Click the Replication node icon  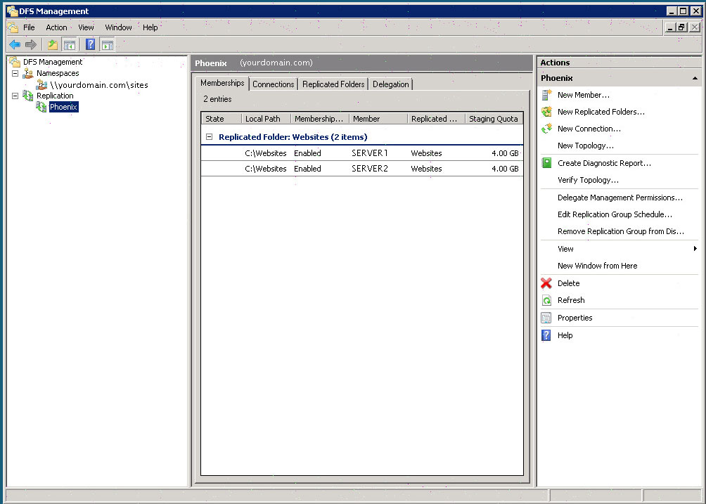tap(28, 96)
